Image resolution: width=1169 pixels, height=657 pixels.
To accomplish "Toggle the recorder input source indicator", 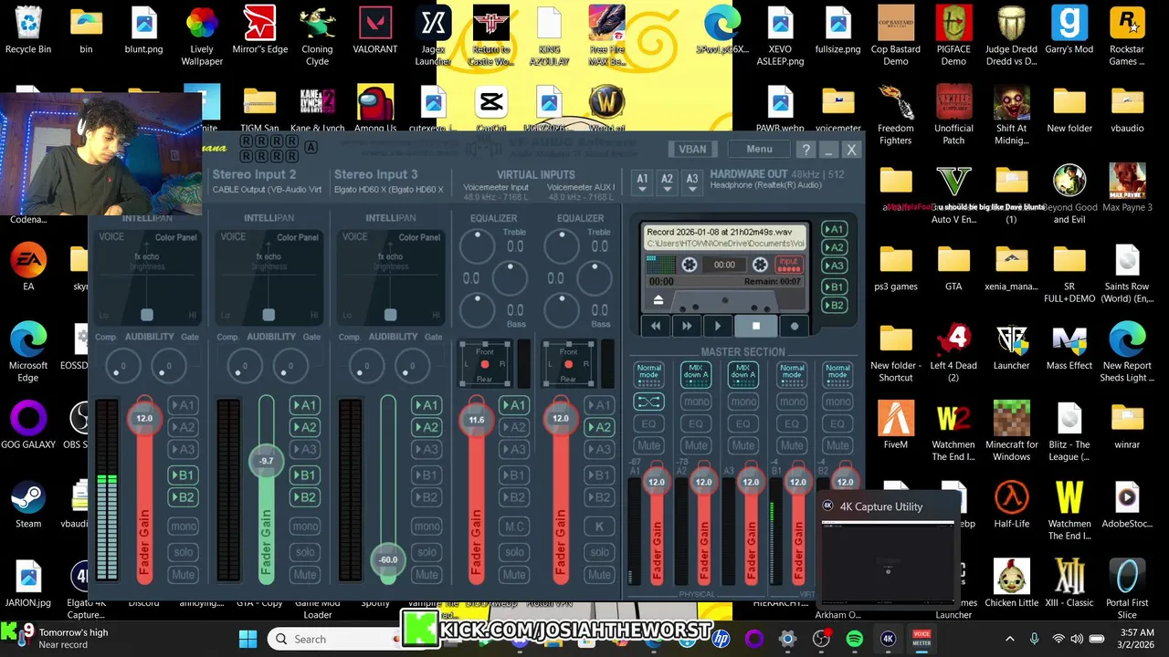I will [788, 265].
